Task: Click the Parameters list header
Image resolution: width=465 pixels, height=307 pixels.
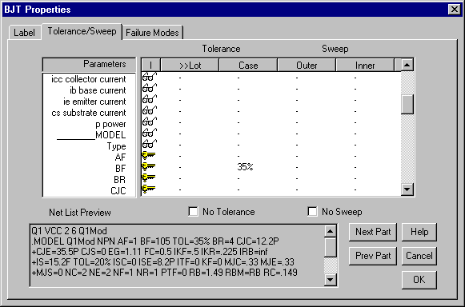Action: point(90,64)
